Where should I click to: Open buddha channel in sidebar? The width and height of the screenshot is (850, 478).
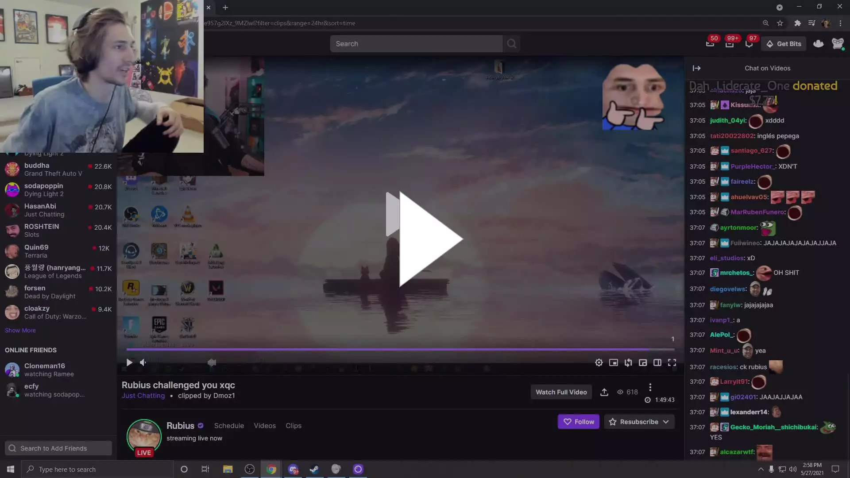58,170
